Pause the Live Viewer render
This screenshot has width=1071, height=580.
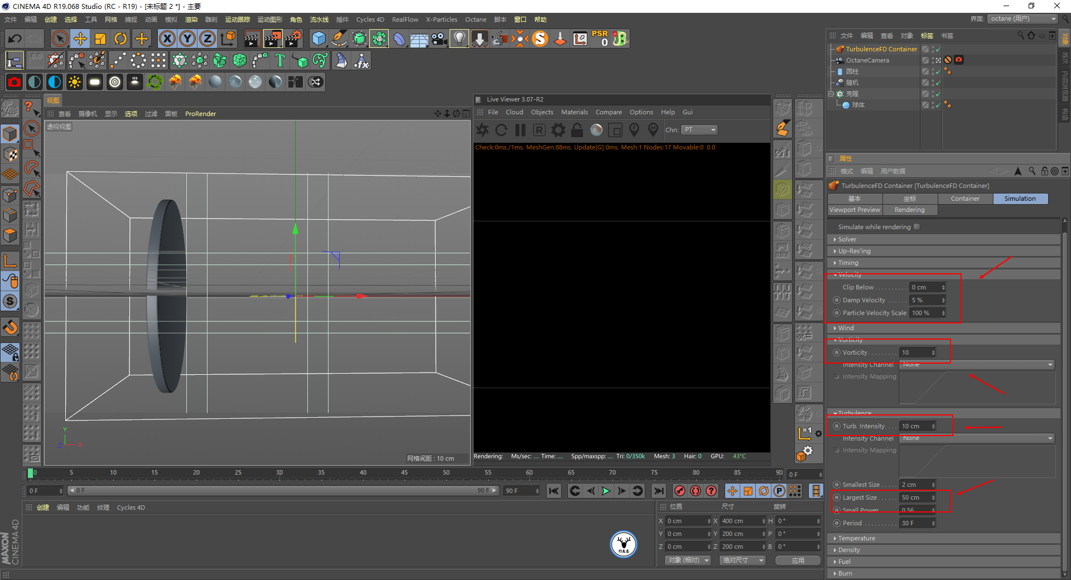click(520, 130)
